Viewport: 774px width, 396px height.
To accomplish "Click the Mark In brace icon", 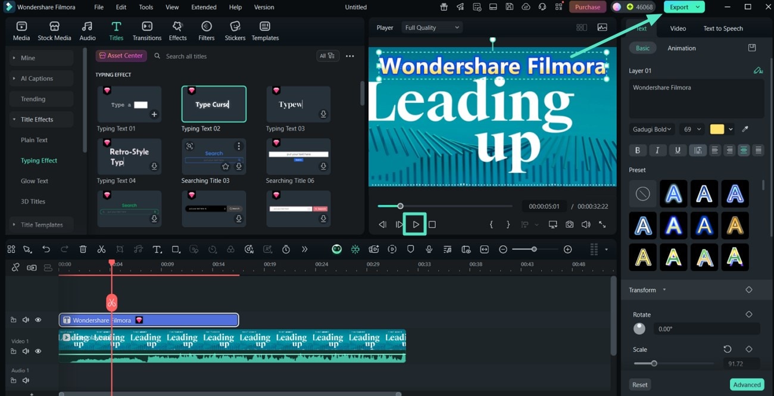I will [491, 224].
